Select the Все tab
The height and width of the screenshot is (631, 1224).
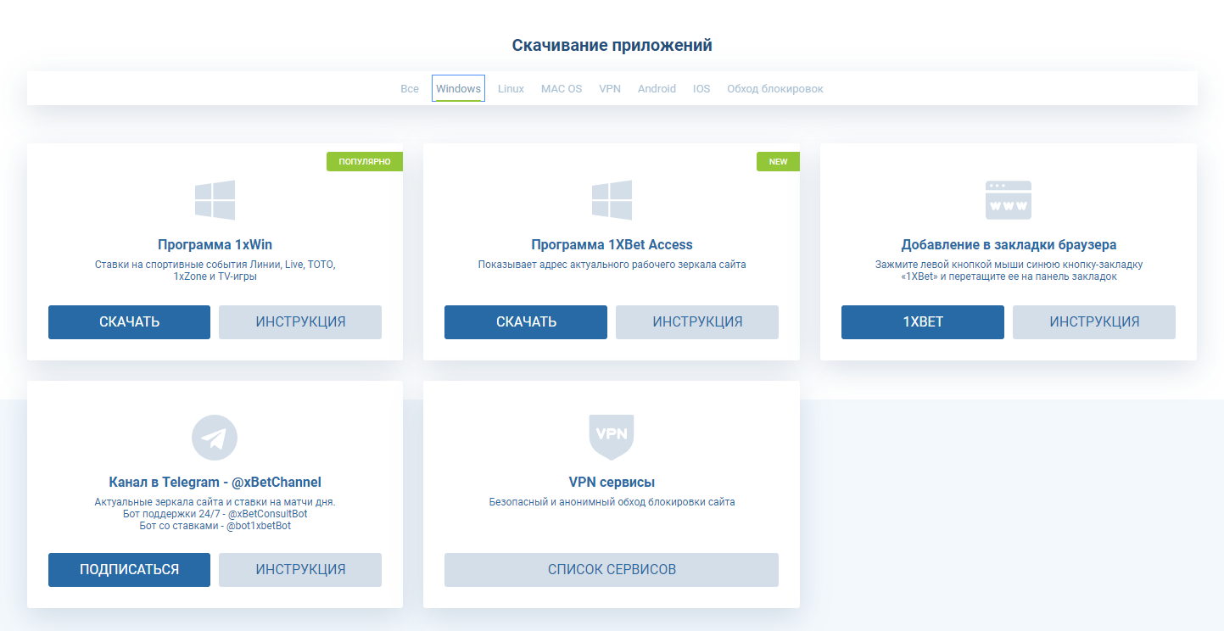410,88
